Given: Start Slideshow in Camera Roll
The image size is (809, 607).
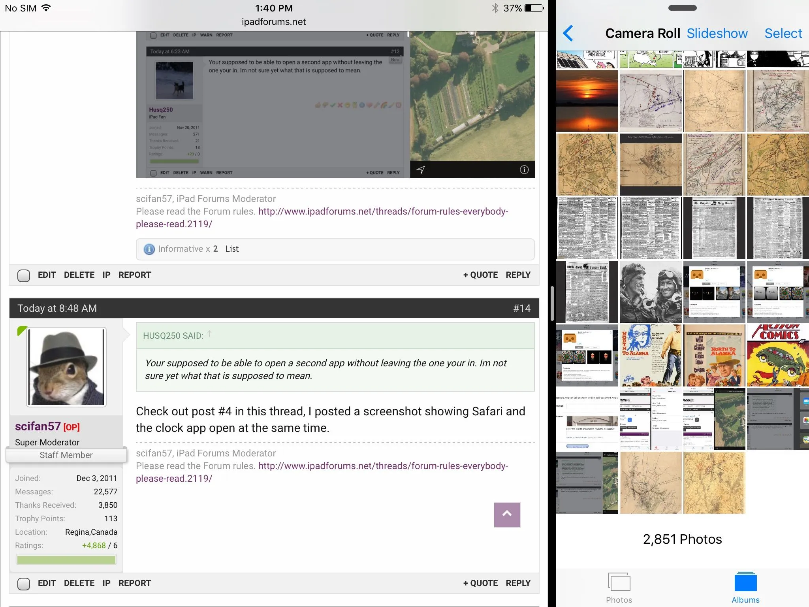Looking at the screenshot, I should 717,34.
